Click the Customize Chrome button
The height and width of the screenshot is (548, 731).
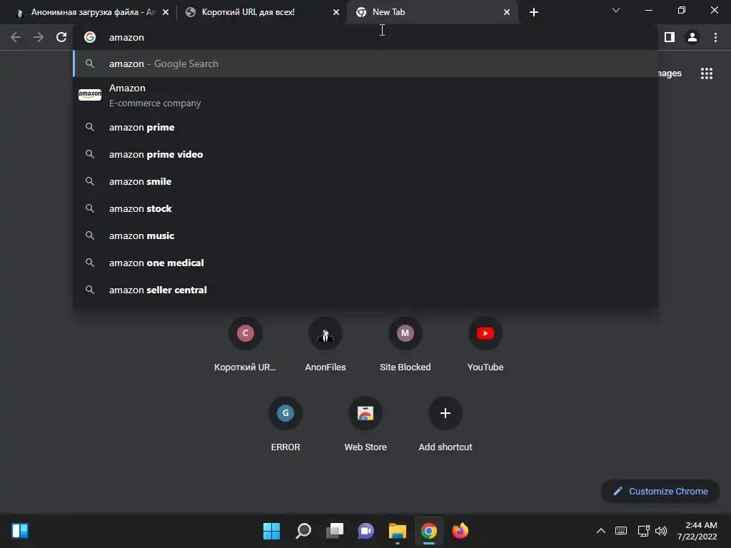[x=660, y=491]
